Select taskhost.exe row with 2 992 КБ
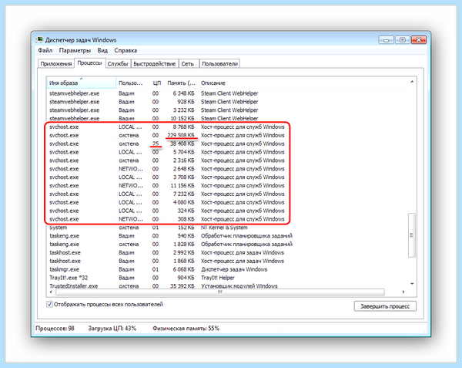This screenshot has height=368, width=462. (x=227, y=252)
